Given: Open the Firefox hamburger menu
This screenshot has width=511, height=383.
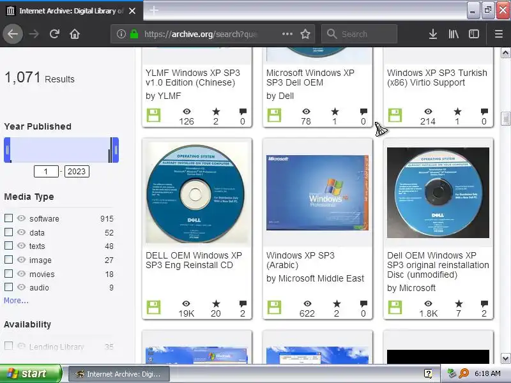Looking at the screenshot, I should tap(499, 34).
